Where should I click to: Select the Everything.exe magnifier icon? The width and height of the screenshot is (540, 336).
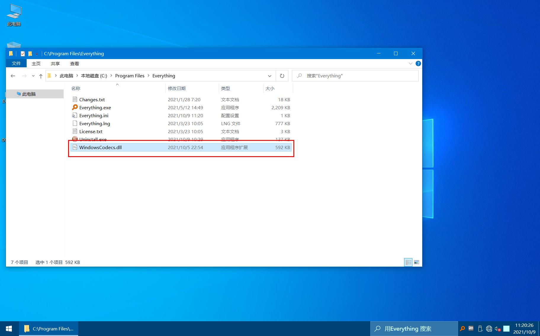(x=75, y=107)
